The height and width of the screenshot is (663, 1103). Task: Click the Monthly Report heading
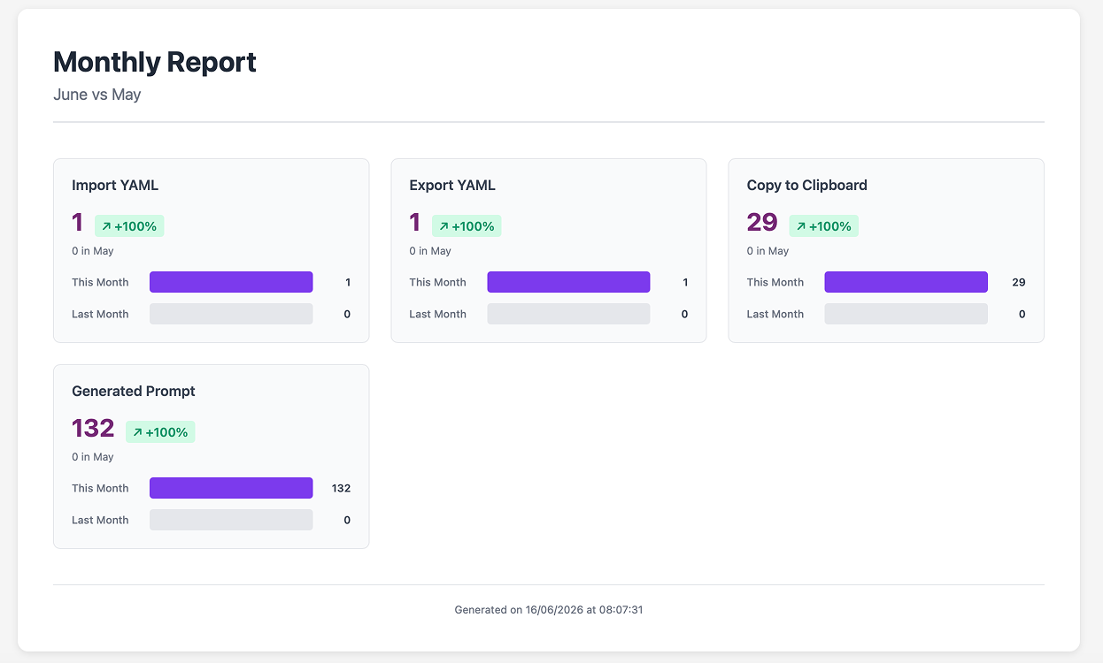(155, 62)
